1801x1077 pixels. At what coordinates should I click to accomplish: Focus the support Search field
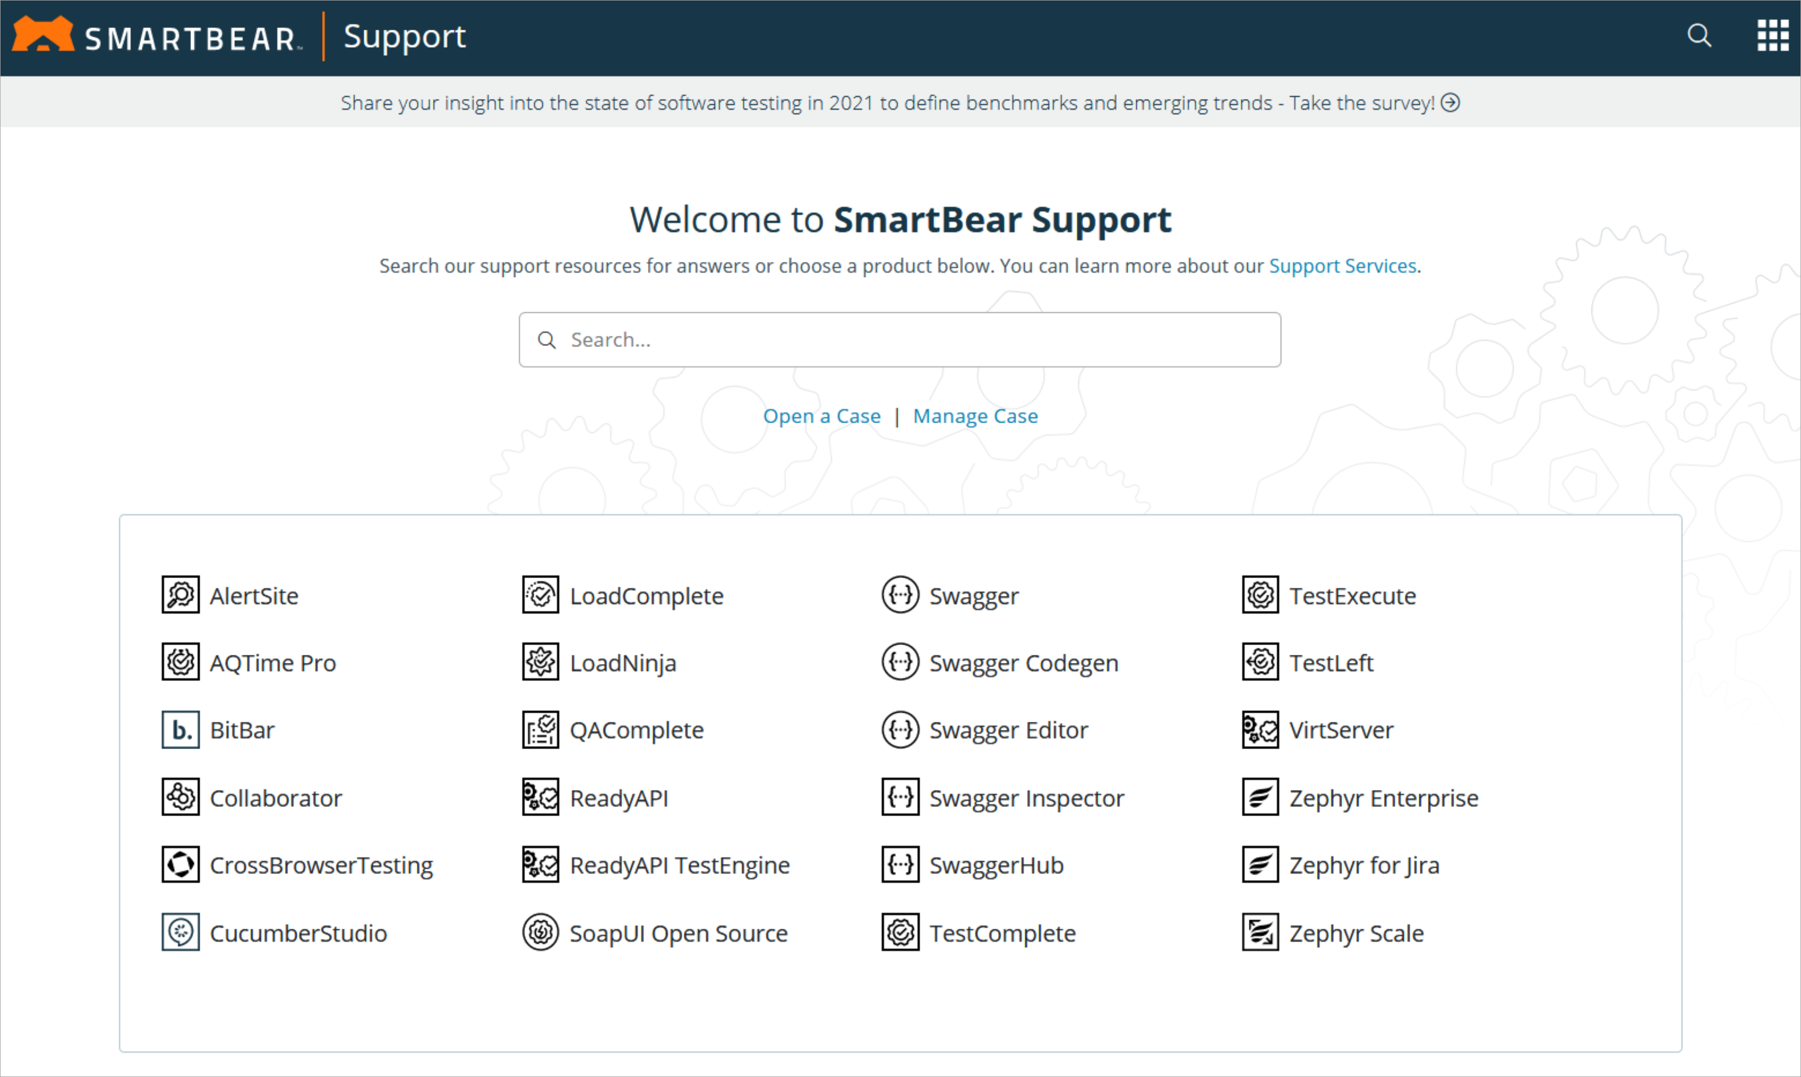pyautogui.click(x=900, y=340)
